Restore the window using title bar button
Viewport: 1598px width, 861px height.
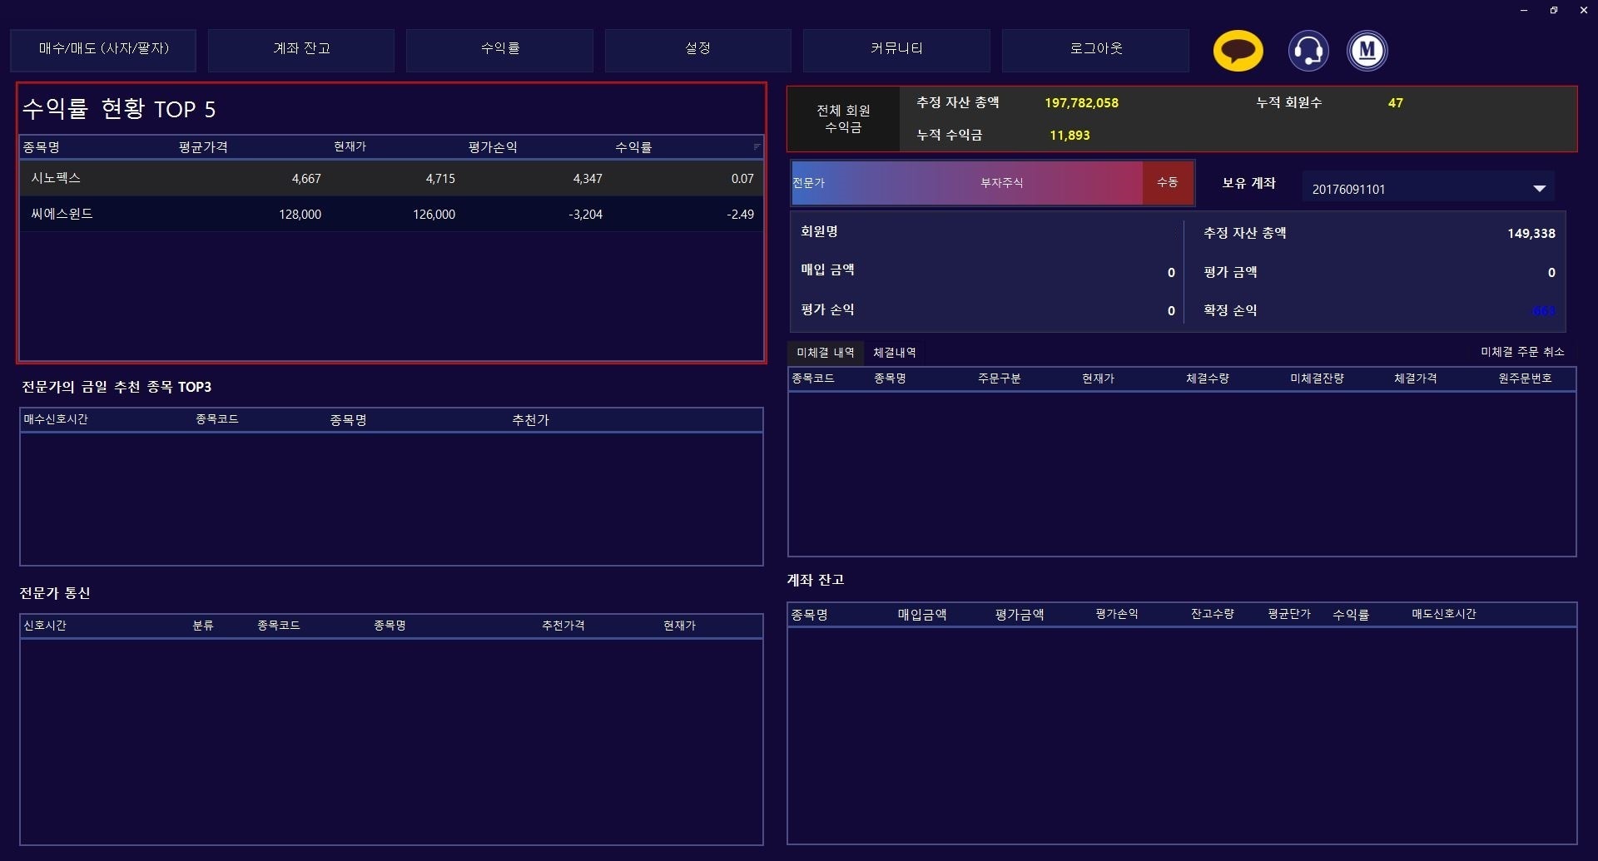pyautogui.click(x=1553, y=10)
